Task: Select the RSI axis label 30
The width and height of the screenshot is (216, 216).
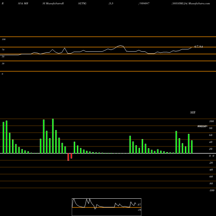Action: click(x=3, y=64)
